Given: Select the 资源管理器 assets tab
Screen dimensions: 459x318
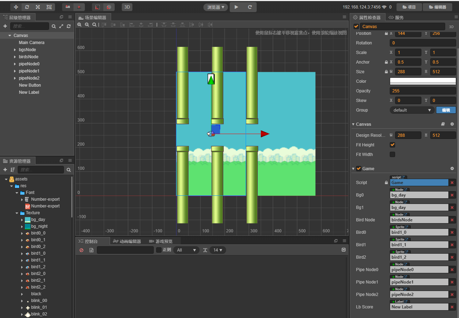Looking at the screenshot, I should coord(17,161).
